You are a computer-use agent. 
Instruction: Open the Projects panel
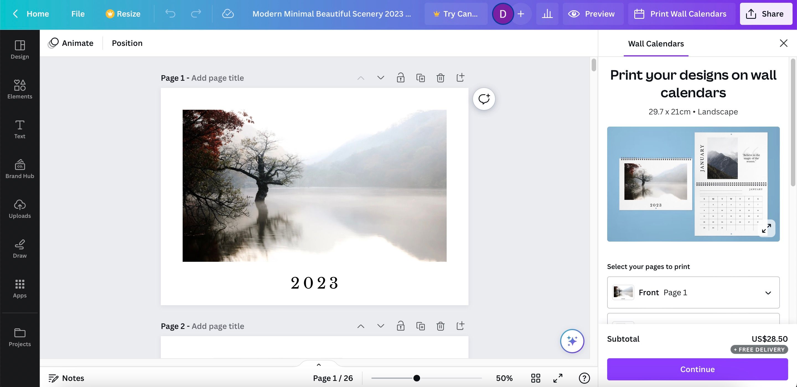tap(19, 337)
